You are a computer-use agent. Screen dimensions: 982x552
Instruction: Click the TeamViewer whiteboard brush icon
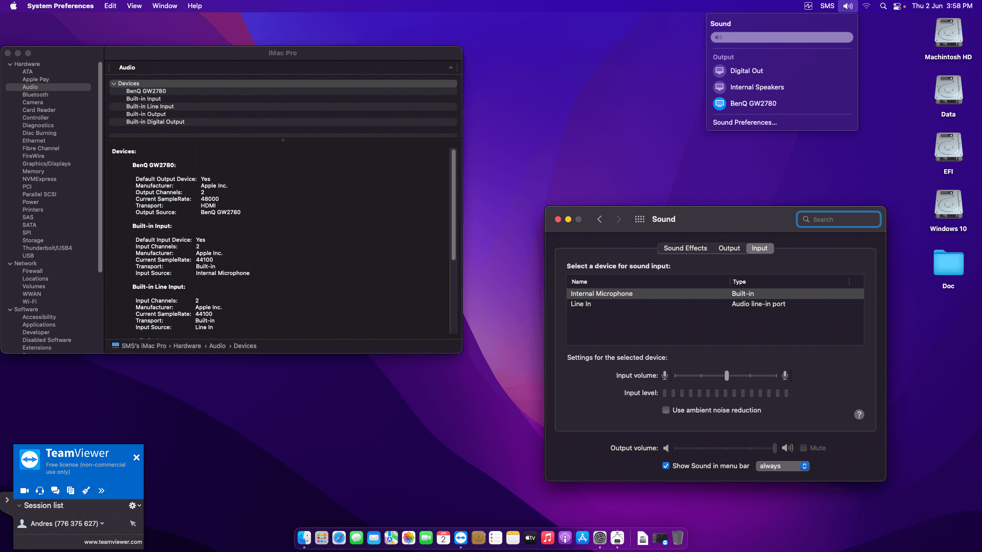(x=86, y=491)
